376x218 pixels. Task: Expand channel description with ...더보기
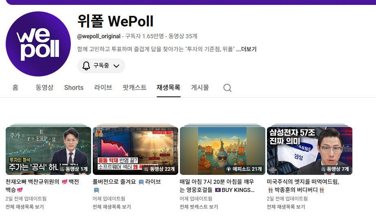247,49
